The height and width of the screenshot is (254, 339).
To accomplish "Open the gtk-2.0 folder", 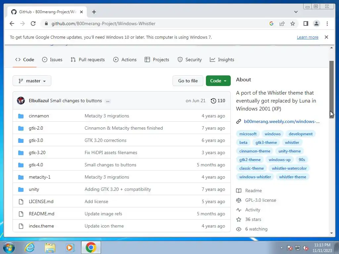I will 36,128.
